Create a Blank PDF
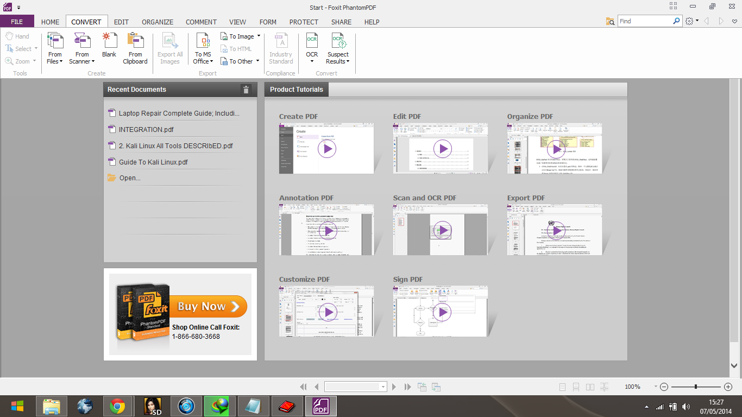Screen dimensions: 742x417 point(109,45)
